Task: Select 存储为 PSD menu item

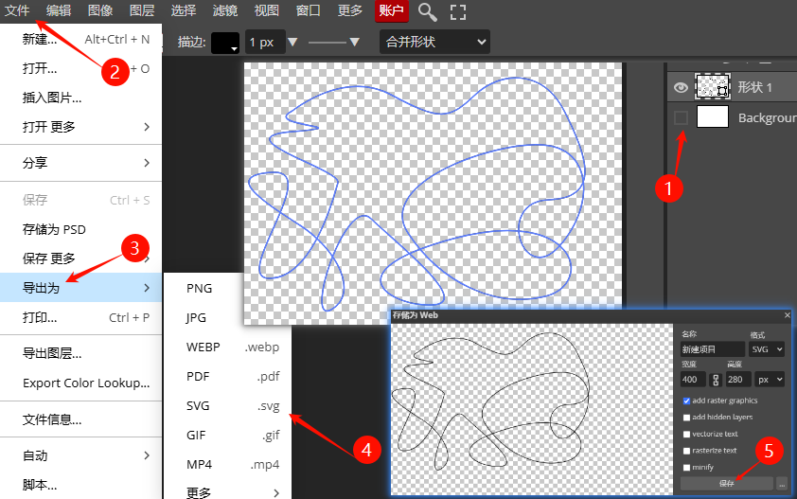Action: point(54,229)
